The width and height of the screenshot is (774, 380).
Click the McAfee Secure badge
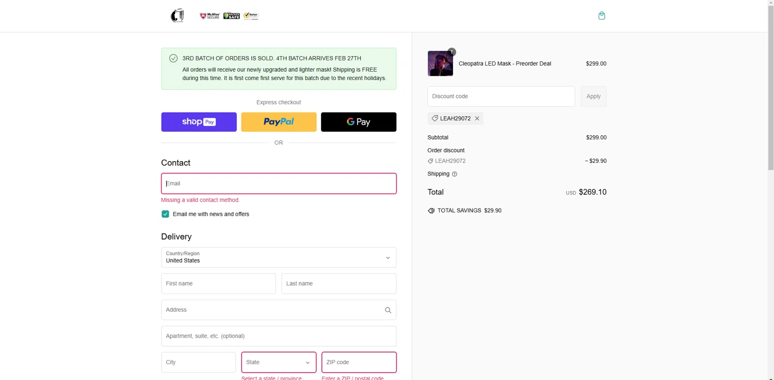(x=210, y=16)
